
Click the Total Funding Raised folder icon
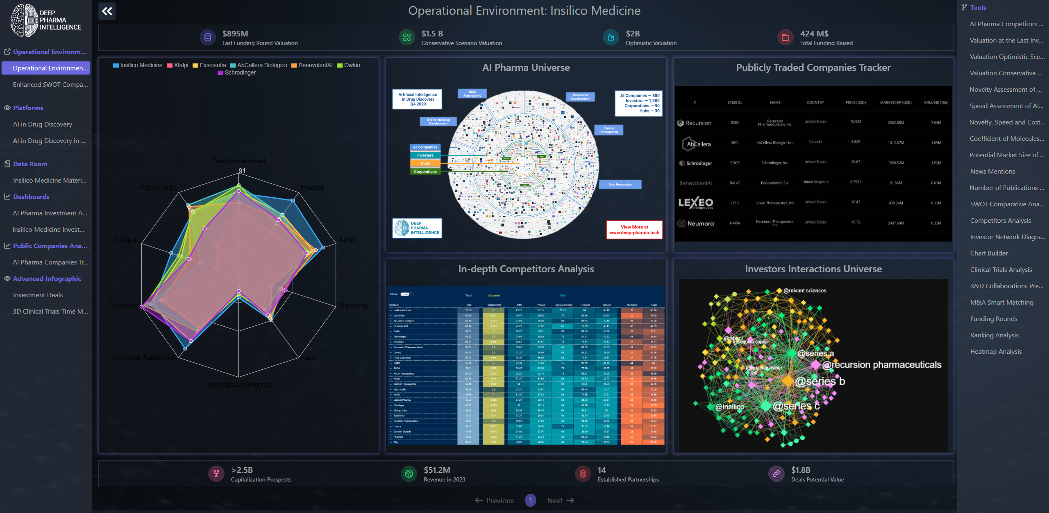[785, 38]
